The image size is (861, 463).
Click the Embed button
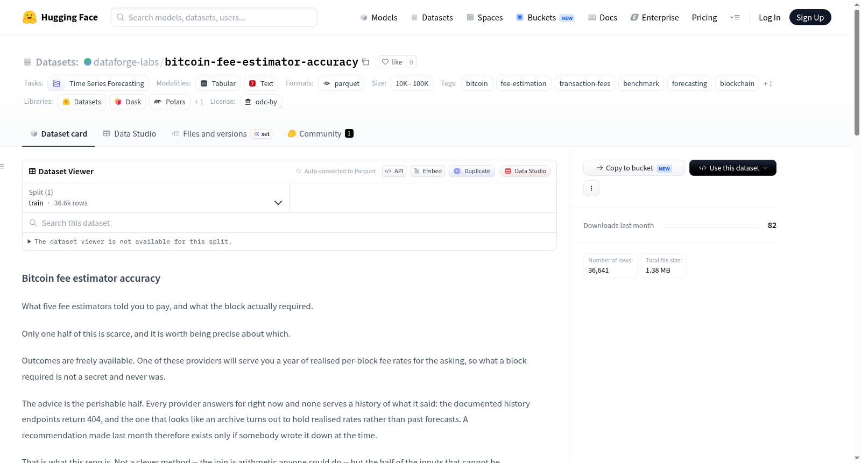click(427, 171)
